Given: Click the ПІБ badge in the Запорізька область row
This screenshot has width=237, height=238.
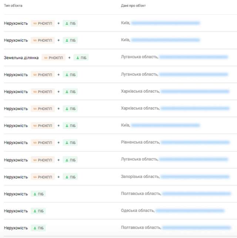Looking at the screenshot, I should click(70, 177).
